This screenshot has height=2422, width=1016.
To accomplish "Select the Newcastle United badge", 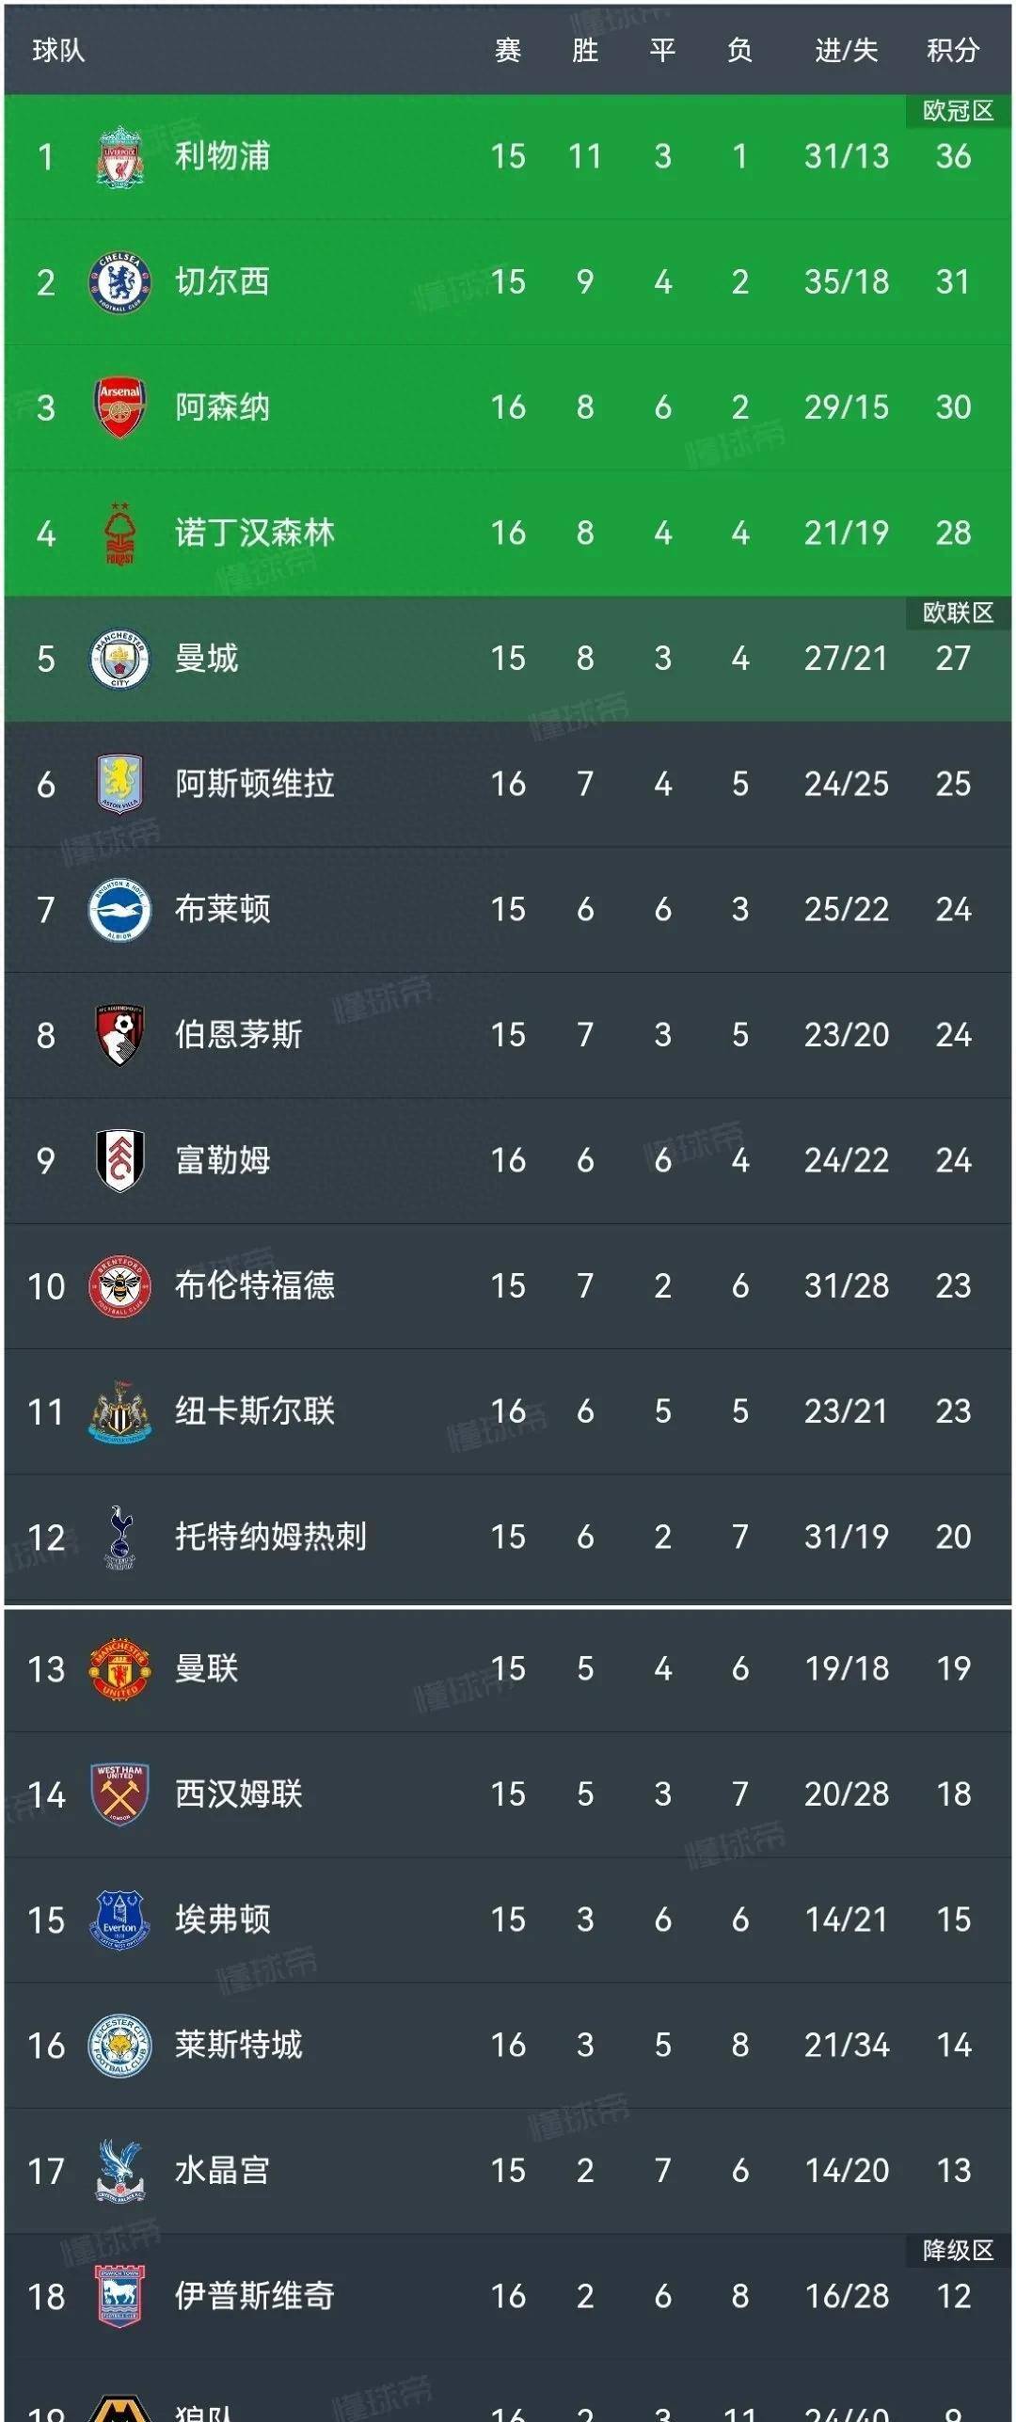I will [x=119, y=1411].
